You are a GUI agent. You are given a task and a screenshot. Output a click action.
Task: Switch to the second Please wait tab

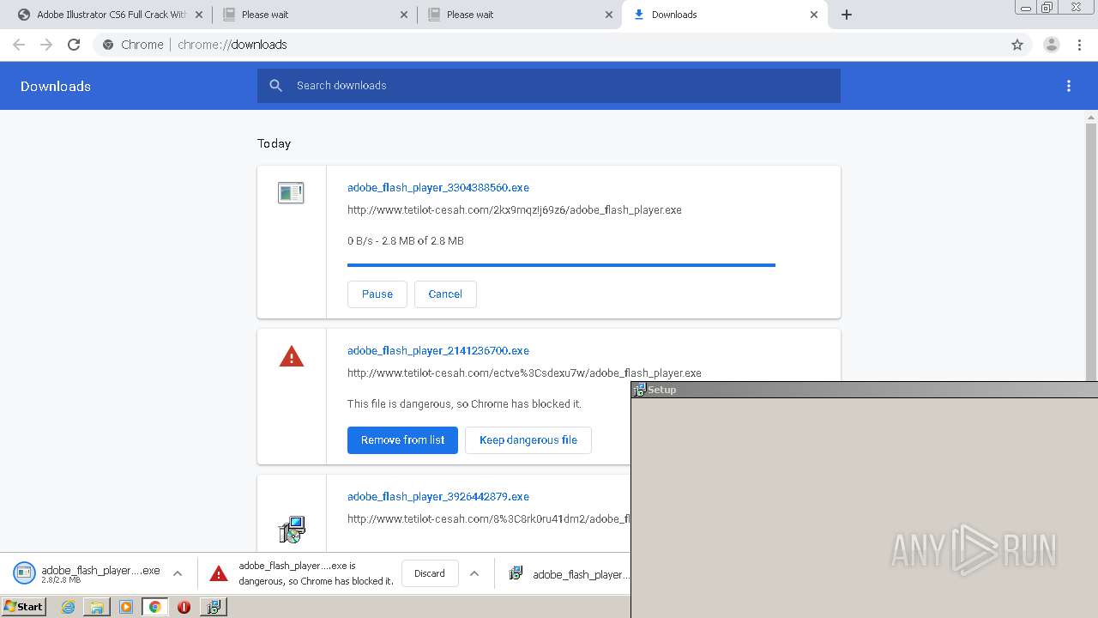pos(519,15)
